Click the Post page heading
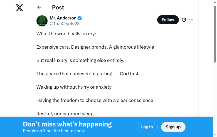 click(x=58, y=8)
